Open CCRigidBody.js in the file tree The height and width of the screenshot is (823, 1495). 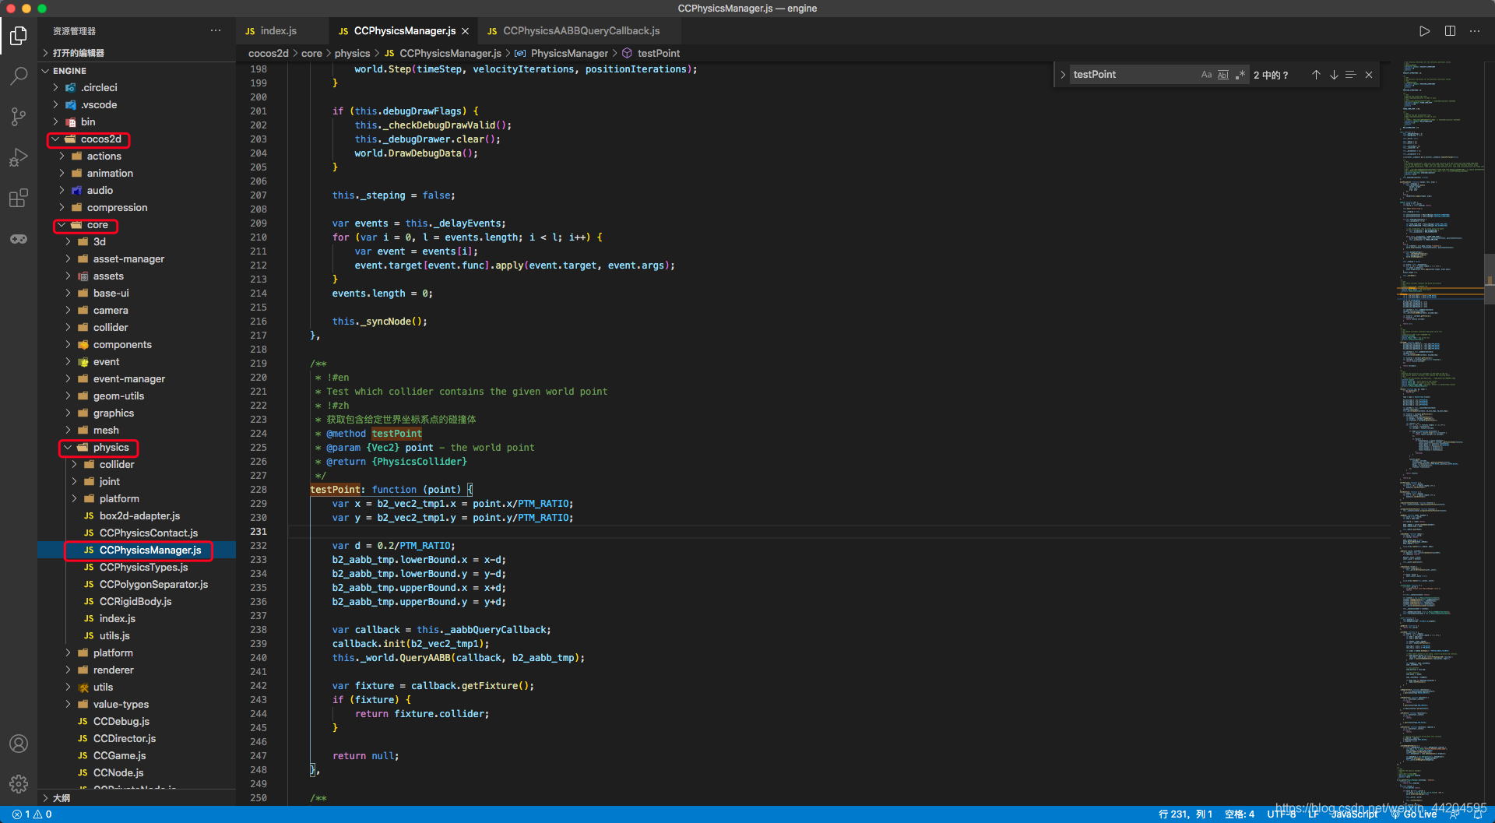point(136,602)
